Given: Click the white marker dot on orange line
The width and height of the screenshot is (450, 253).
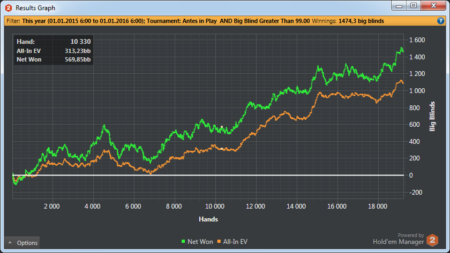Looking at the screenshot, I should click(222, 149).
